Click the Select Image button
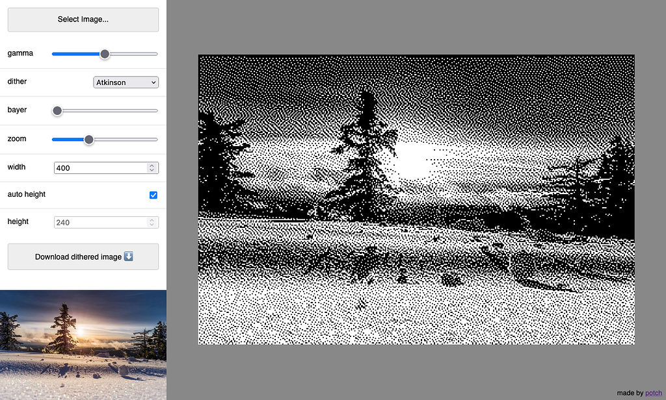The height and width of the screenshot is (400, 666). [x=83, y=19]
